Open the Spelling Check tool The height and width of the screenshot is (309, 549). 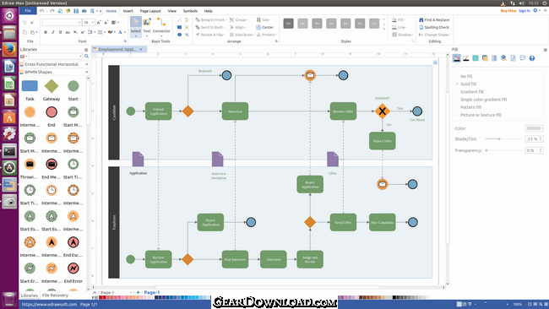coord(434,27)
